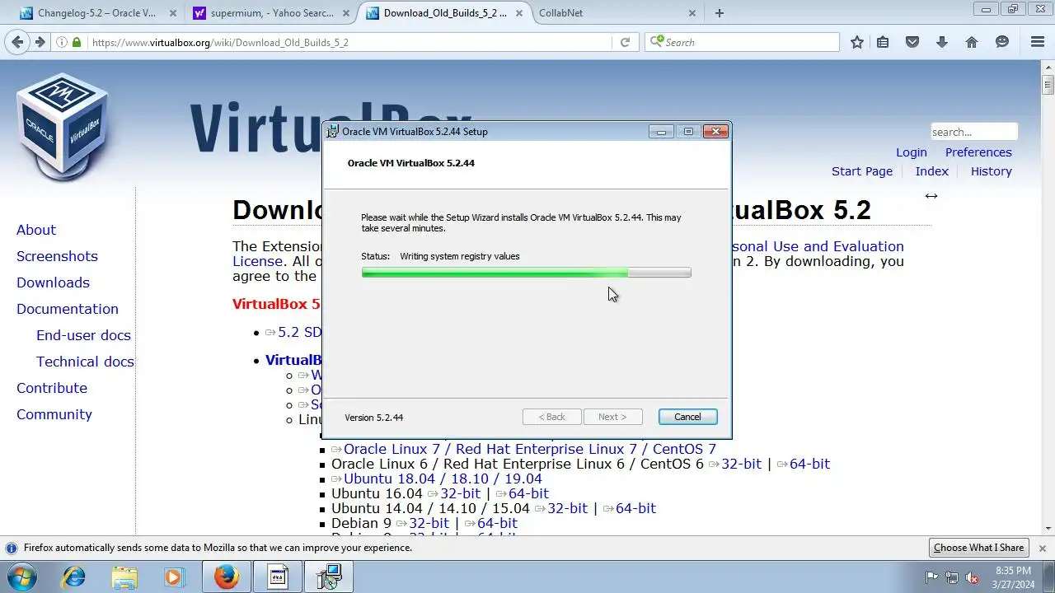This screenshot has width=1055, height=593.
Task: Click the green padlock security icon
Action: pyautogui.click(x=77, y=42)
